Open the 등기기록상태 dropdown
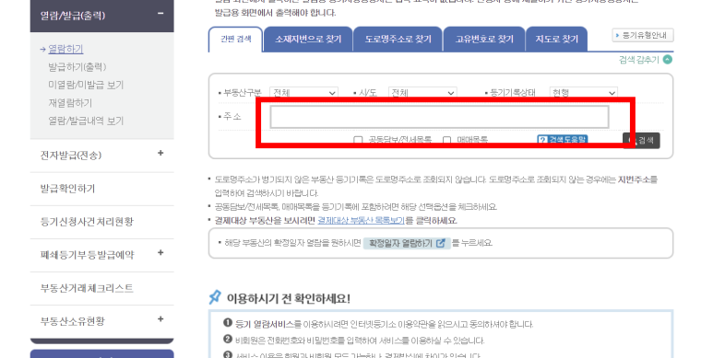 [583, 93]
